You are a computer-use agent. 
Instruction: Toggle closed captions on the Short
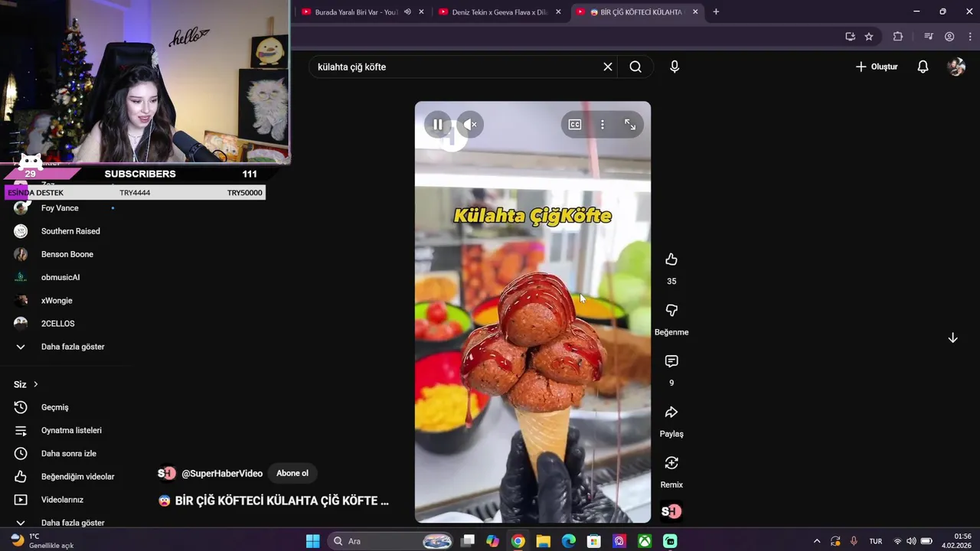(575, 124)
